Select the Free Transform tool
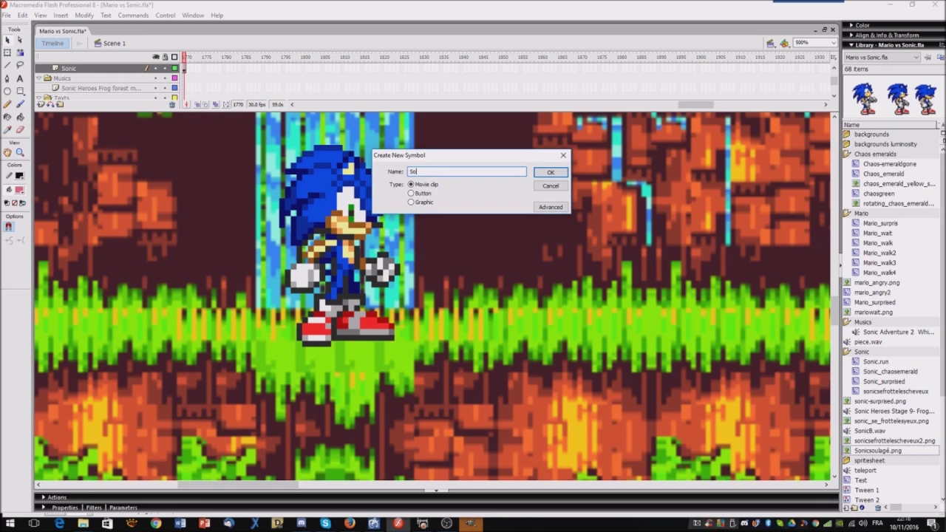The height and width of the screenshot is (532, 946). click(7, 52)
